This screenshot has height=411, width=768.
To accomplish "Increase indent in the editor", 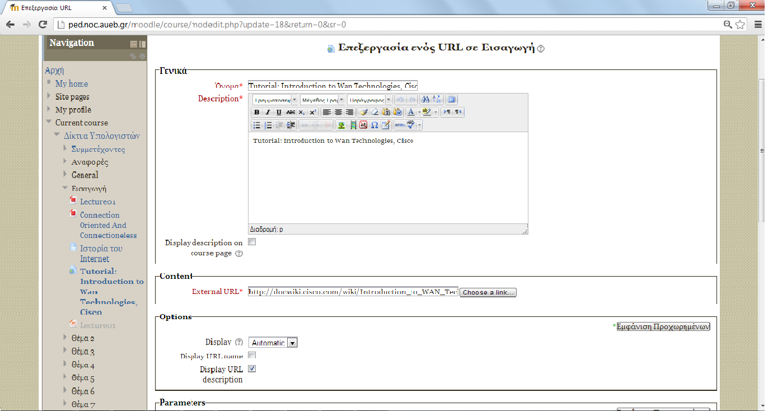I will [x=291, y=125].
